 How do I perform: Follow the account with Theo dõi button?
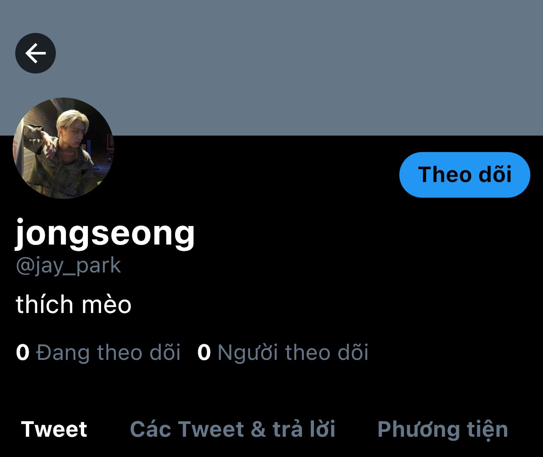point(464,174)
